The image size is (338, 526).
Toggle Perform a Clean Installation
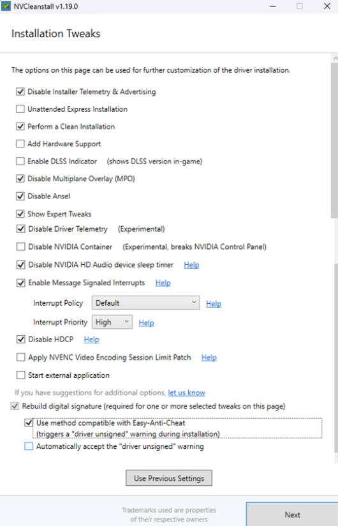coord(20,126)
